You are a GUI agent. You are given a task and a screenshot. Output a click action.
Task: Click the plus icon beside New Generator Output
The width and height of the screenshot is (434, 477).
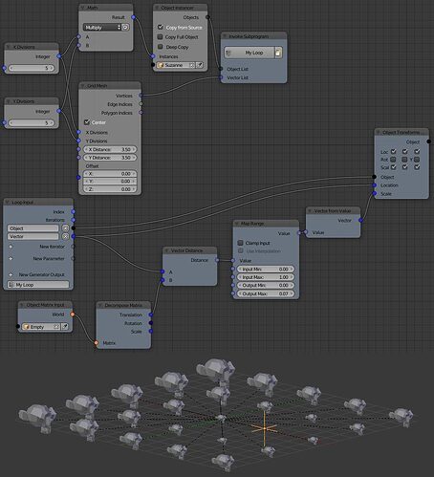click(11, 274)
